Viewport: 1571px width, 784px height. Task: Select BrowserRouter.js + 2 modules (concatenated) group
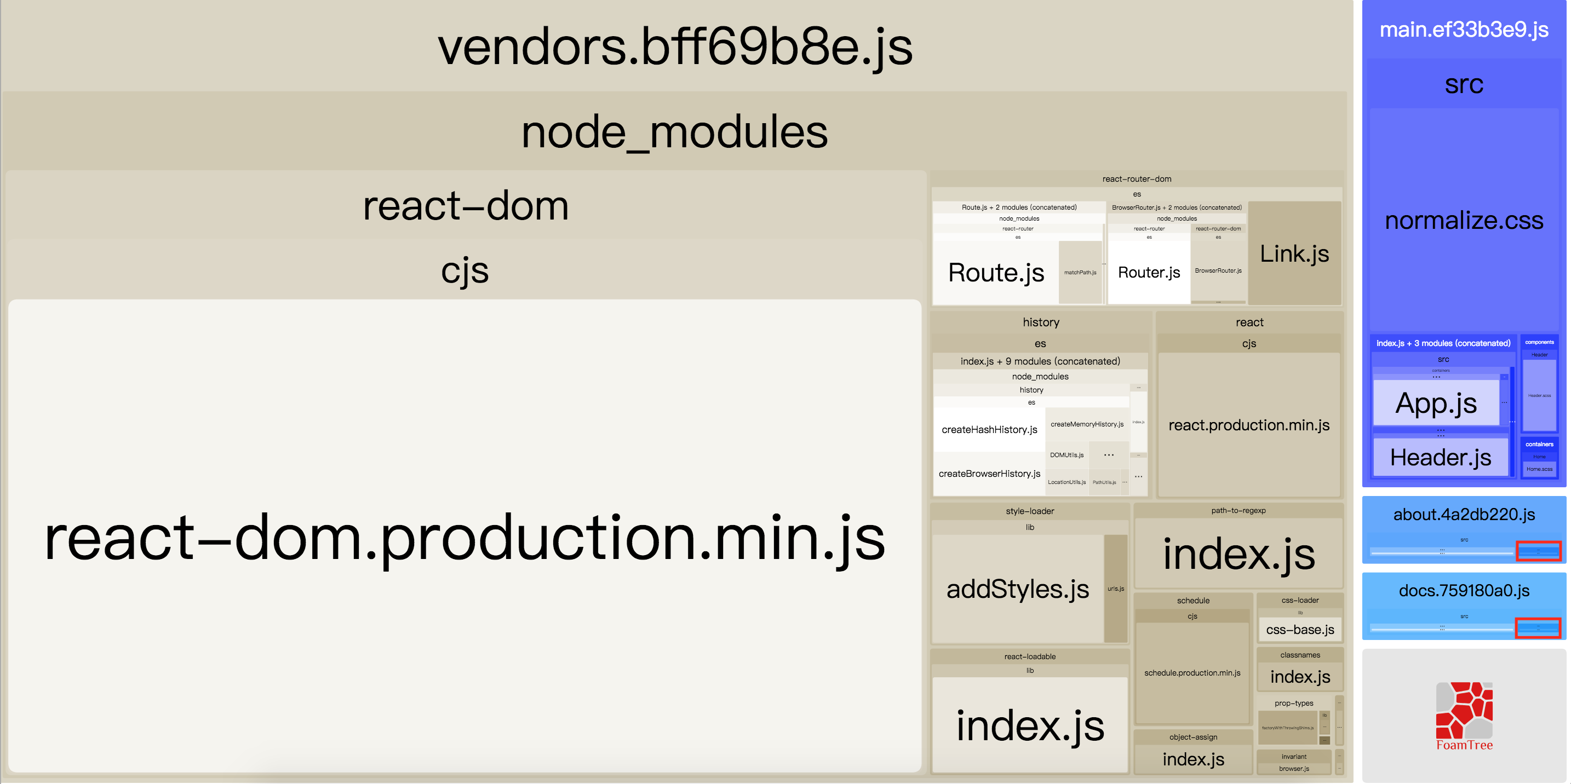coord(1177,207)
